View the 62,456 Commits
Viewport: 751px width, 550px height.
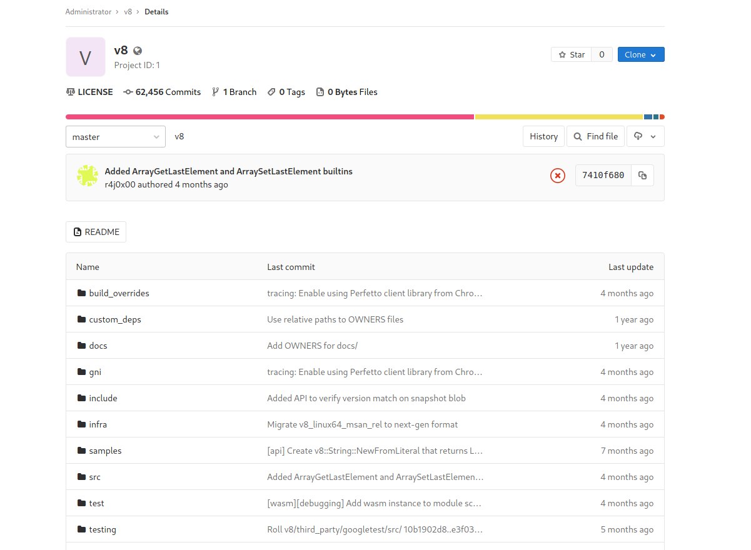point(162,92)
